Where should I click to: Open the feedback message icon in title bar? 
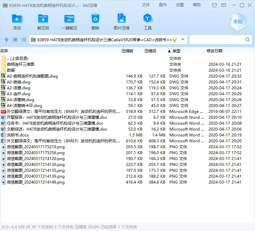[x=224, y=5]
